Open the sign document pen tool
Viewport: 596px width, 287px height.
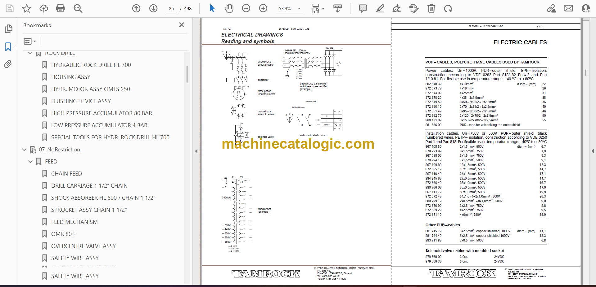click(397, 8)
